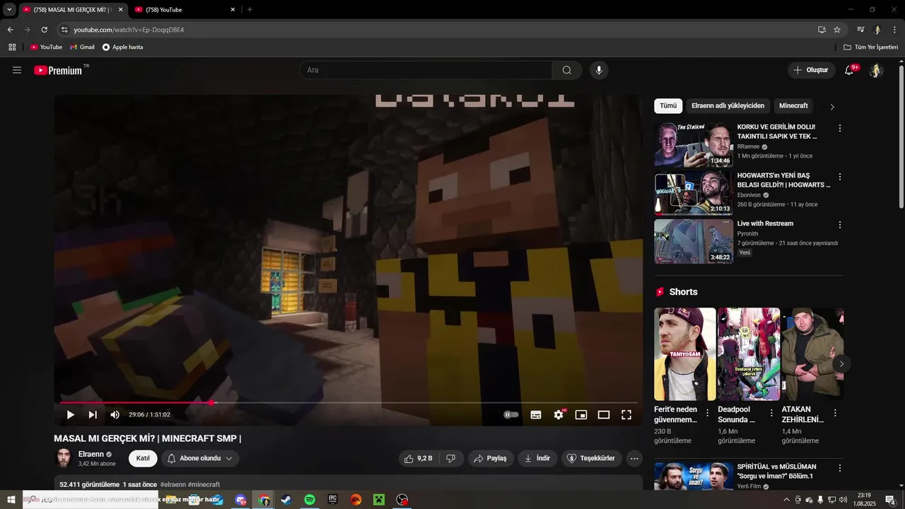
Task: Bookmark this page with the star
Action: tap(837, 30)
